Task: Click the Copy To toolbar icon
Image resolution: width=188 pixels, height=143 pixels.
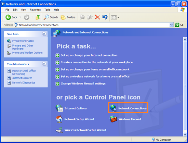Action: (x=90, y=17)
